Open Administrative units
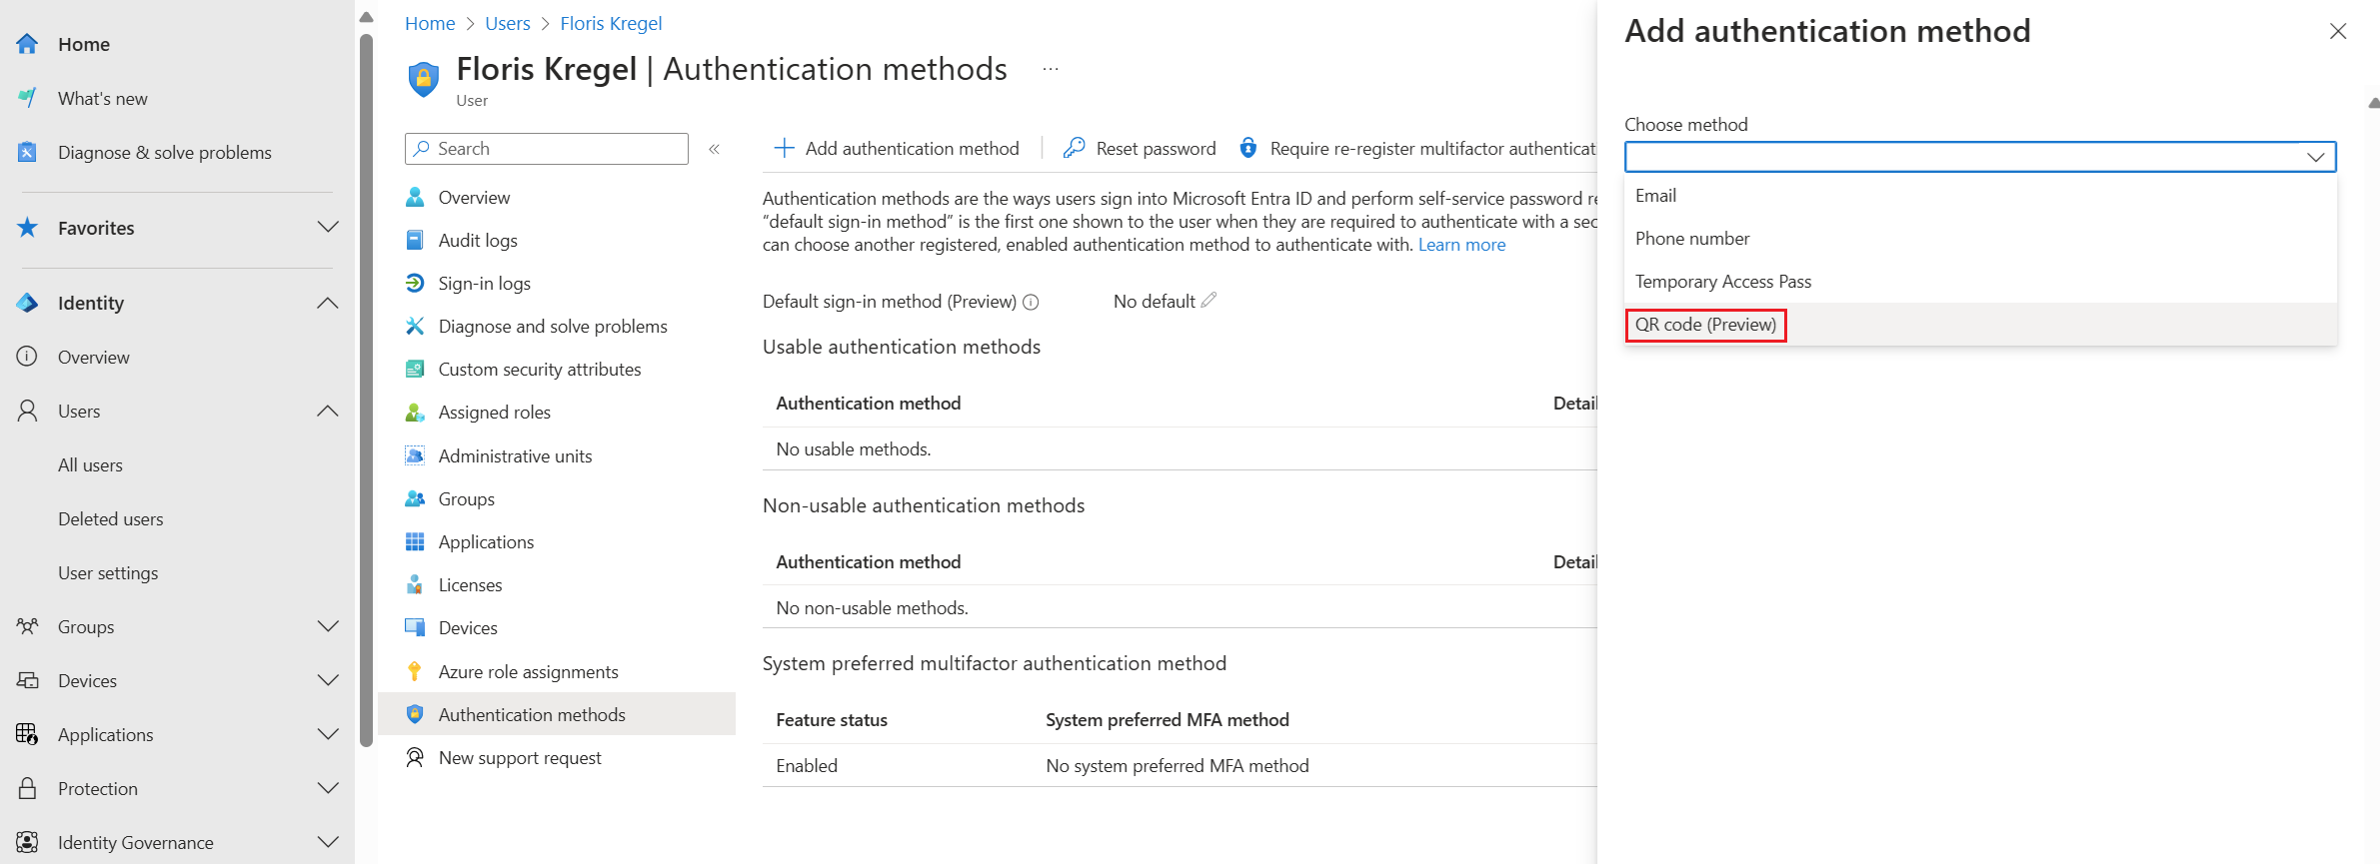This screenshot has width=2380, height=864. point(514,454)
